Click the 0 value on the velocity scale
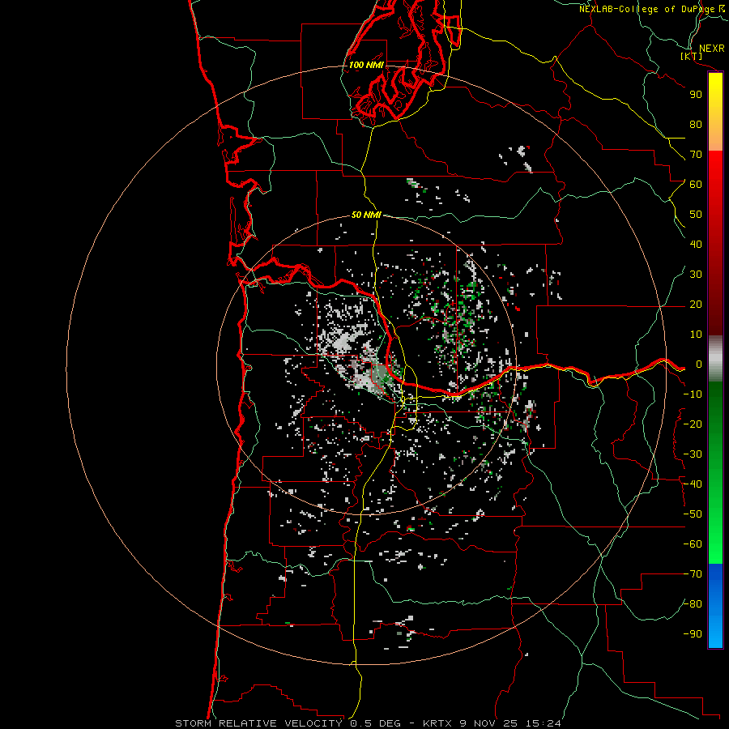The image size is (729, 729). pos(699,364)
